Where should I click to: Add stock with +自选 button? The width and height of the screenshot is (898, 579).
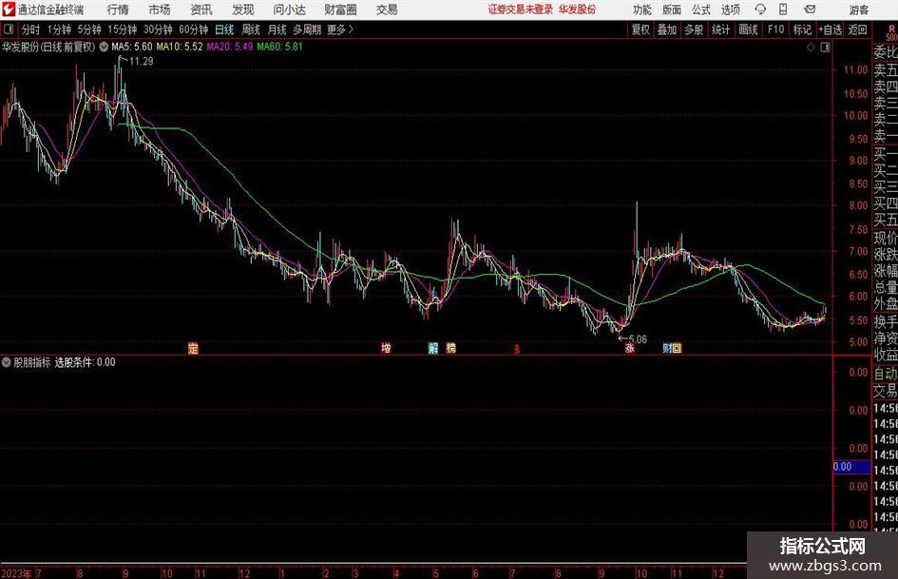[831, 29]
